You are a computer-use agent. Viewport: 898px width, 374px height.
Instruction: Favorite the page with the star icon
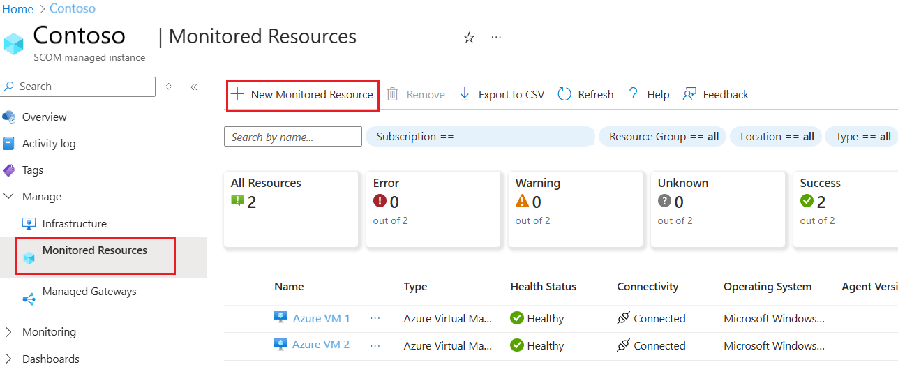(x=469, y=38)
